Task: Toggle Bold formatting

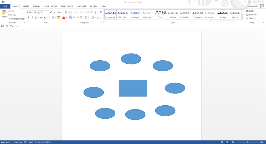Action: coord(28,18)
